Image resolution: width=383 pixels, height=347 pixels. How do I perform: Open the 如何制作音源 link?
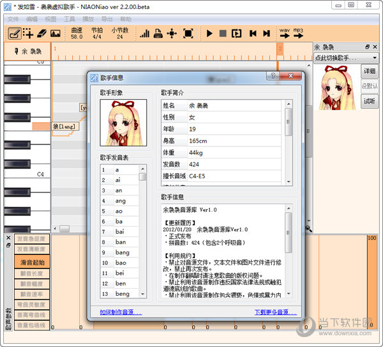(121, 312)
